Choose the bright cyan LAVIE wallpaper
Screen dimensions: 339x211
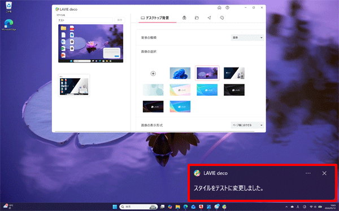tap(207, 90)
